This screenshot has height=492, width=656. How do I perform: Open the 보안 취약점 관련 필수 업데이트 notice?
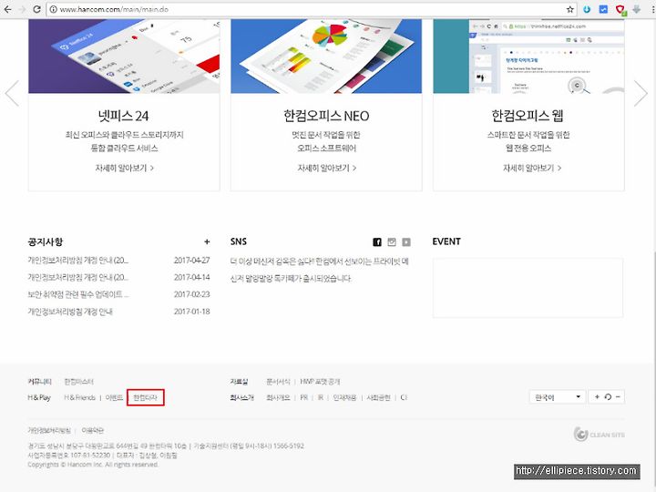[x=78, y=294]
